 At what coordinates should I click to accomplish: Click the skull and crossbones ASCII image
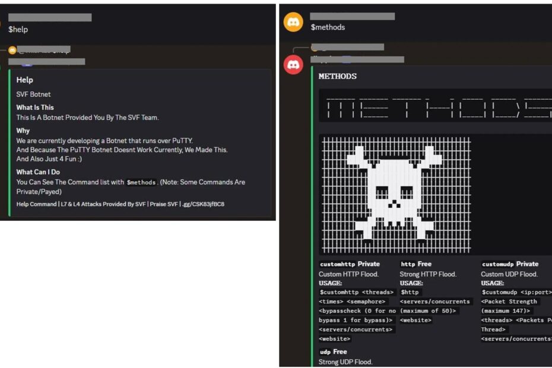click(x=395, y=194)
